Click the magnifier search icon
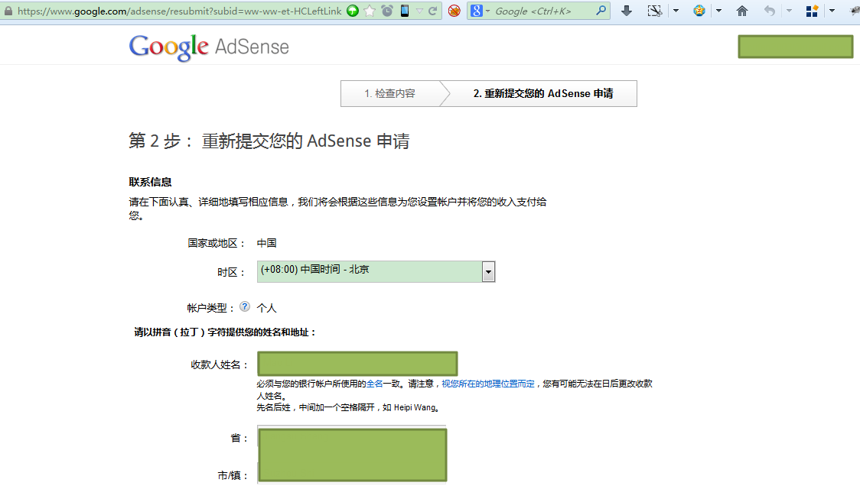Image resolution: width=860 pixels, height=486 pixels. click(x=601, y=11)
